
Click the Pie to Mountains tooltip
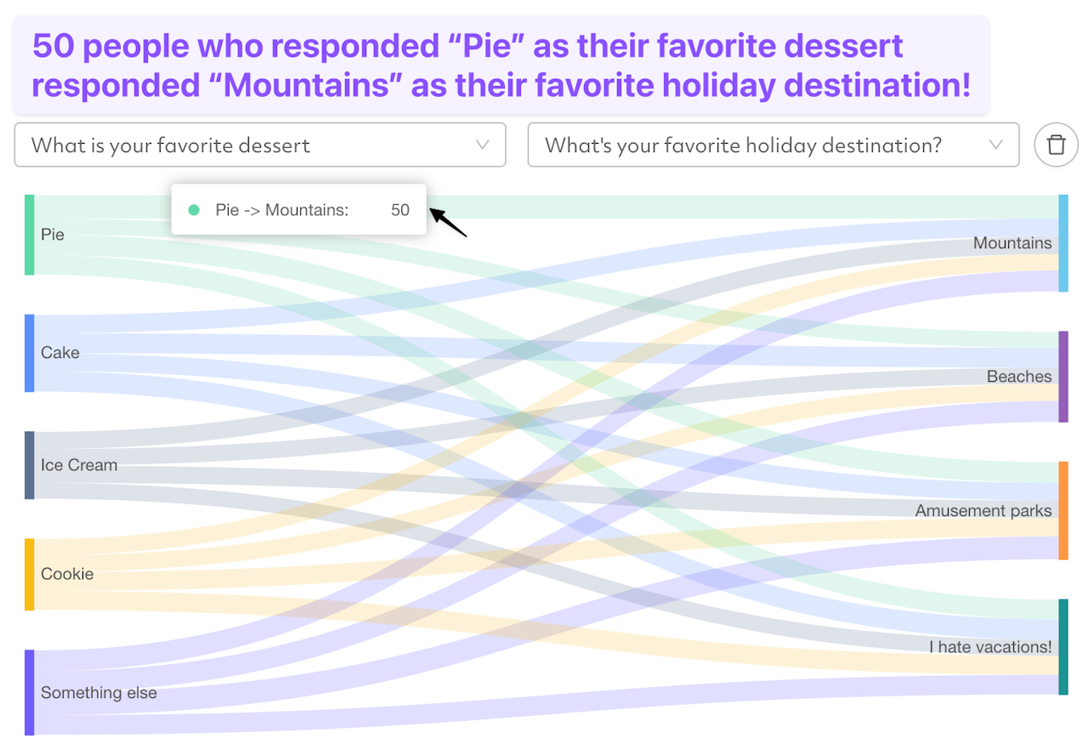(x=298, y=210)
